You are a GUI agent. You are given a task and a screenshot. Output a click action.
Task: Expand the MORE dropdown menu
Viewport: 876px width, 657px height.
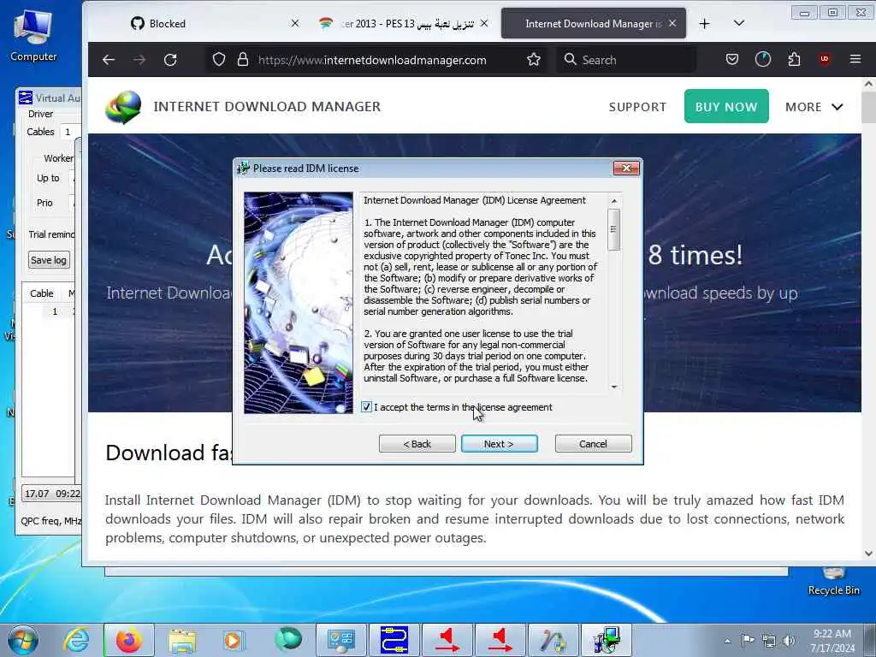click(814, 107)
